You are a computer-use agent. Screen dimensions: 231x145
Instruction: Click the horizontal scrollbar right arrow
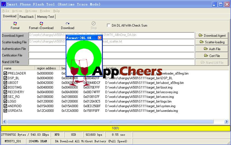pos(226,121)
